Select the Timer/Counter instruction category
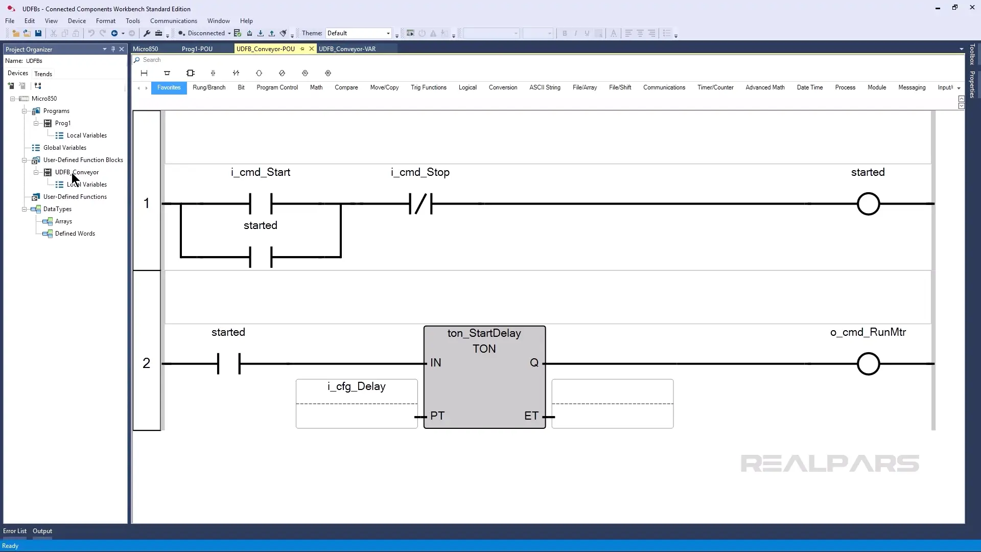Viewport: 981px width, 552px height. [x=715, y=88]
